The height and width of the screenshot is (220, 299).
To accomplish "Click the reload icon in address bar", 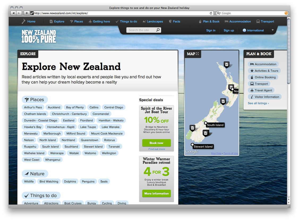I will coord(211,13).
